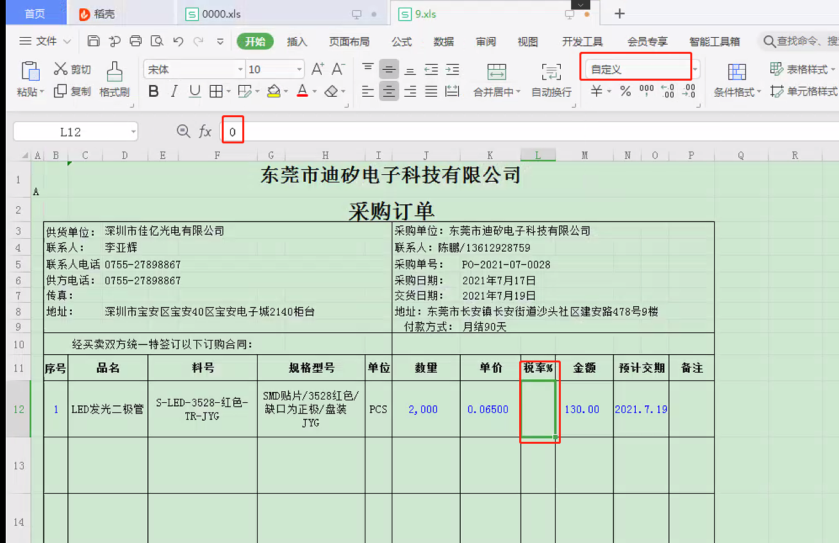Viewport: 839px width, 543px height.
Task: Decrease decimal places icon
Action: point(689,92)
